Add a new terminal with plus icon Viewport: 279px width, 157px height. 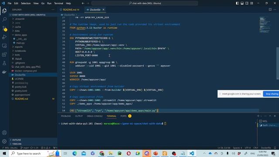[x=258, y=116]
